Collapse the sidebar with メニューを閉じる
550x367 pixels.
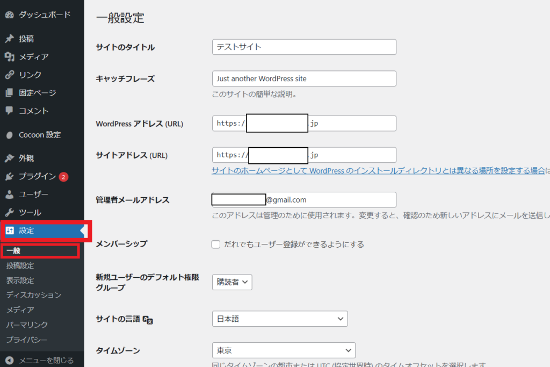pos(46,360)
